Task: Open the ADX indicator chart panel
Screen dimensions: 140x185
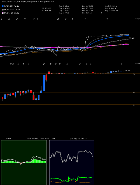Action: click(72, 163)
